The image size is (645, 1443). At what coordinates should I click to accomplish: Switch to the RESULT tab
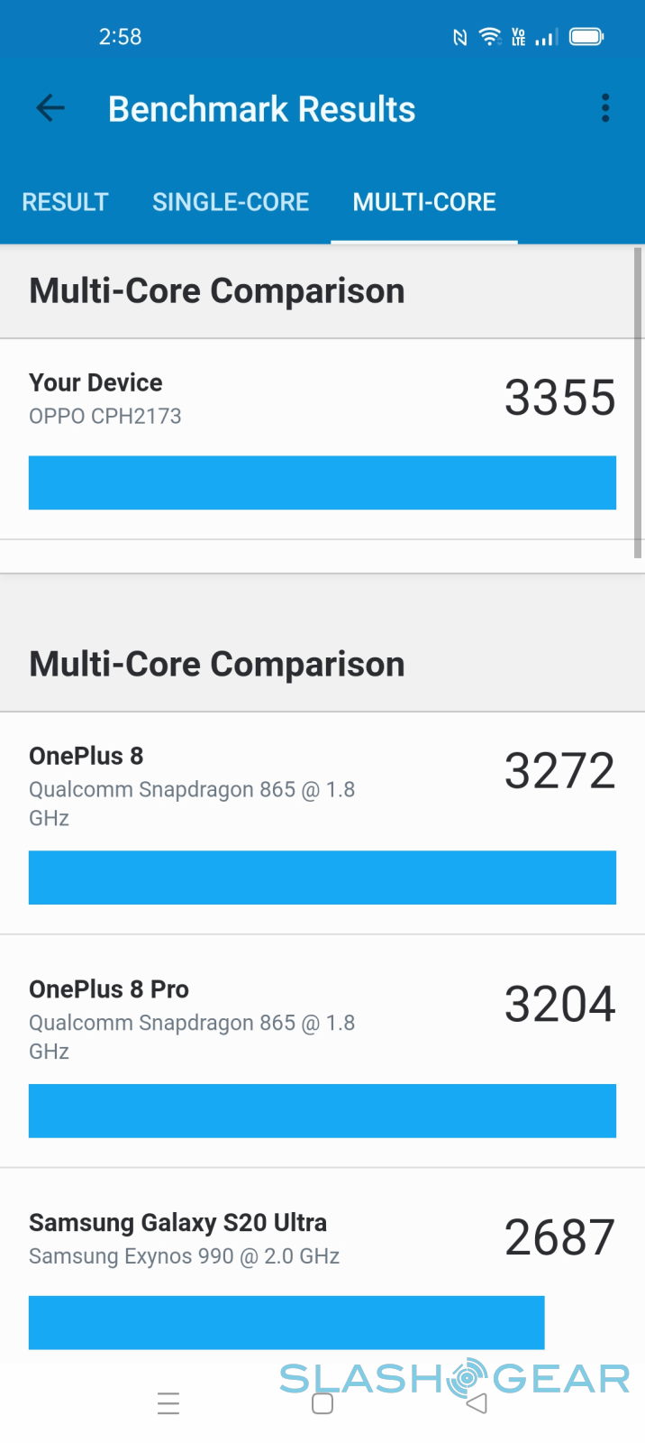pos(65,202)
